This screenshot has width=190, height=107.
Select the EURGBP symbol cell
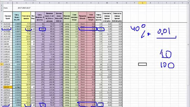click(8, 59)
